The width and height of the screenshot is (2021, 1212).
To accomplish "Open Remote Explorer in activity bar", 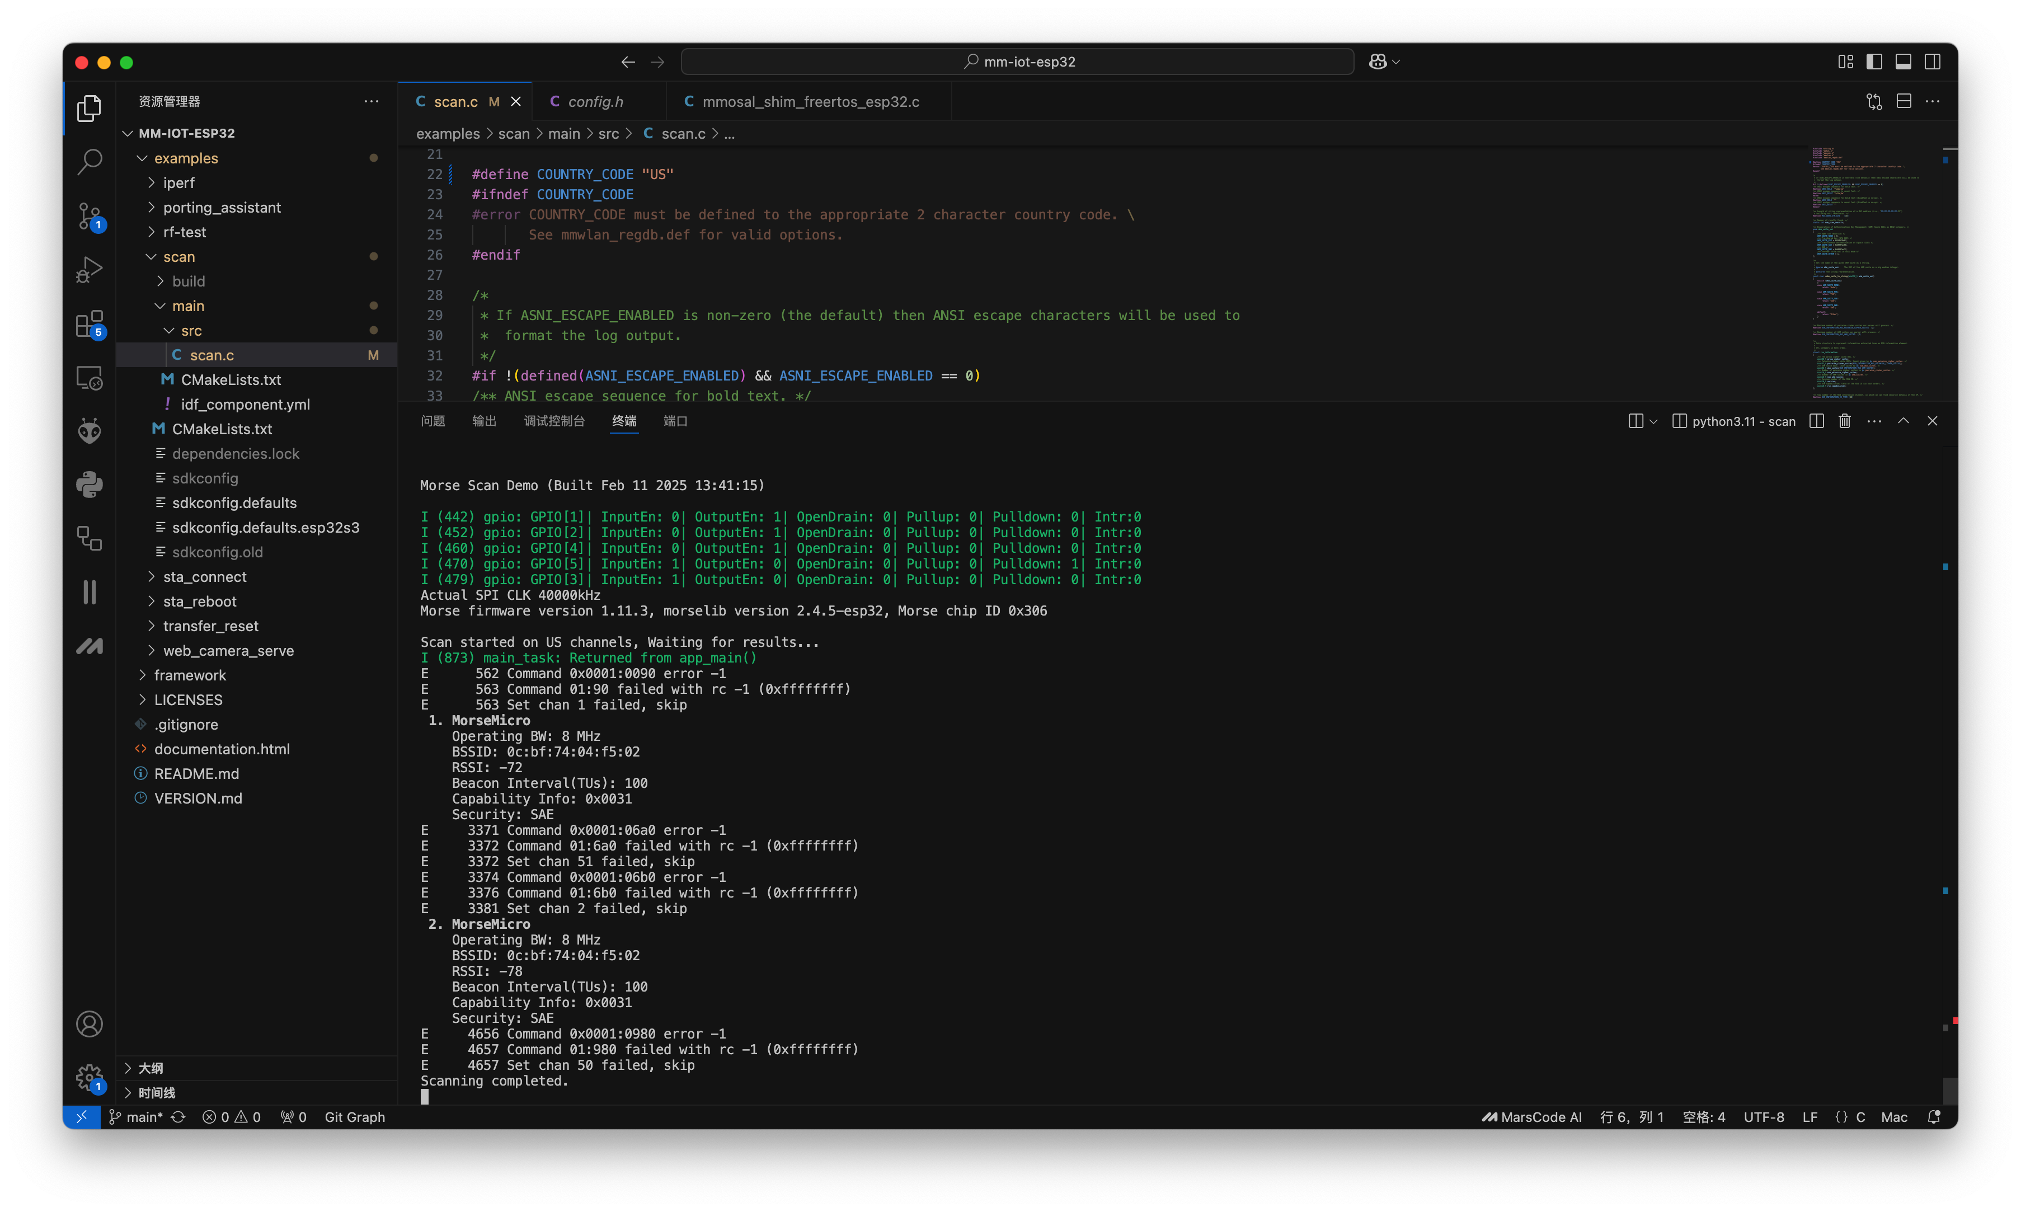I will coord(89,377).
